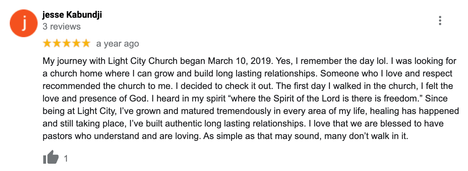468x171 pixels.
Task: Click the fourth gold rating star
Action: (x=76, y=43)
